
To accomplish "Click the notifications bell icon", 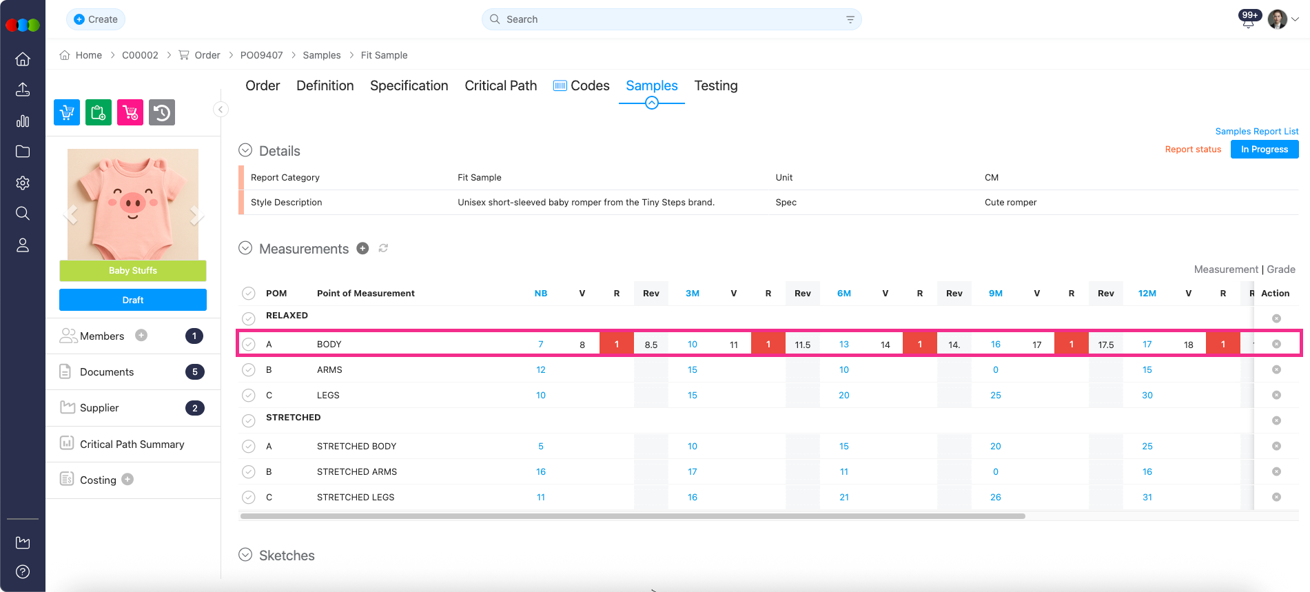I will pos(1248,22).
